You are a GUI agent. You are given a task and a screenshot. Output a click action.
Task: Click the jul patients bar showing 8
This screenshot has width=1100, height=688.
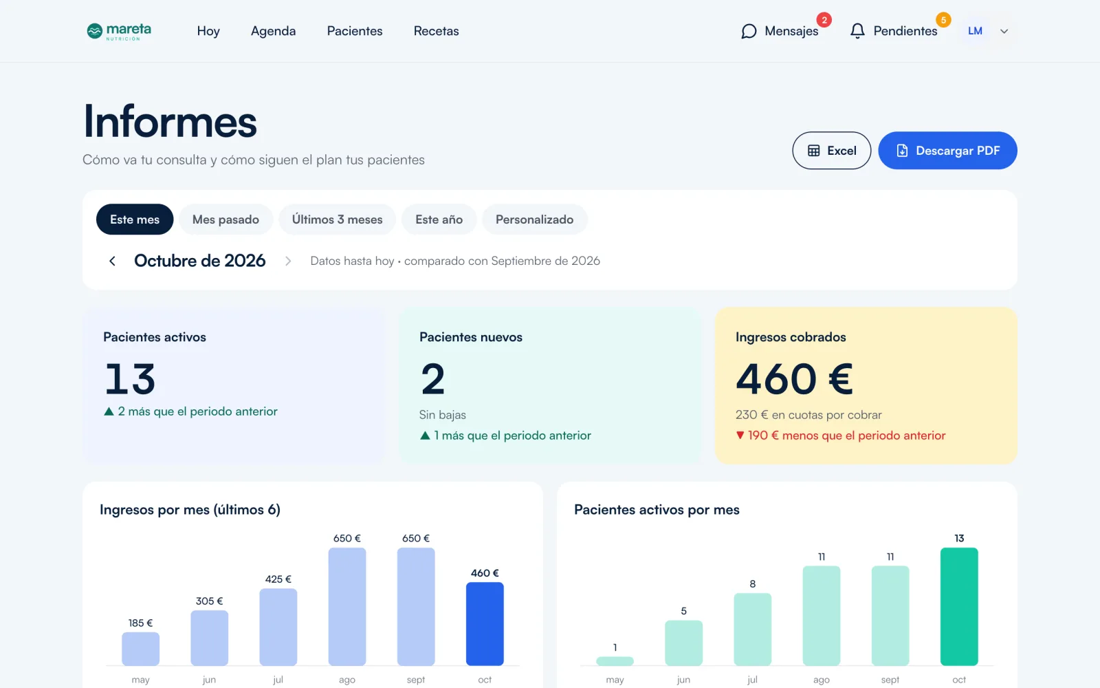[753, 630]
